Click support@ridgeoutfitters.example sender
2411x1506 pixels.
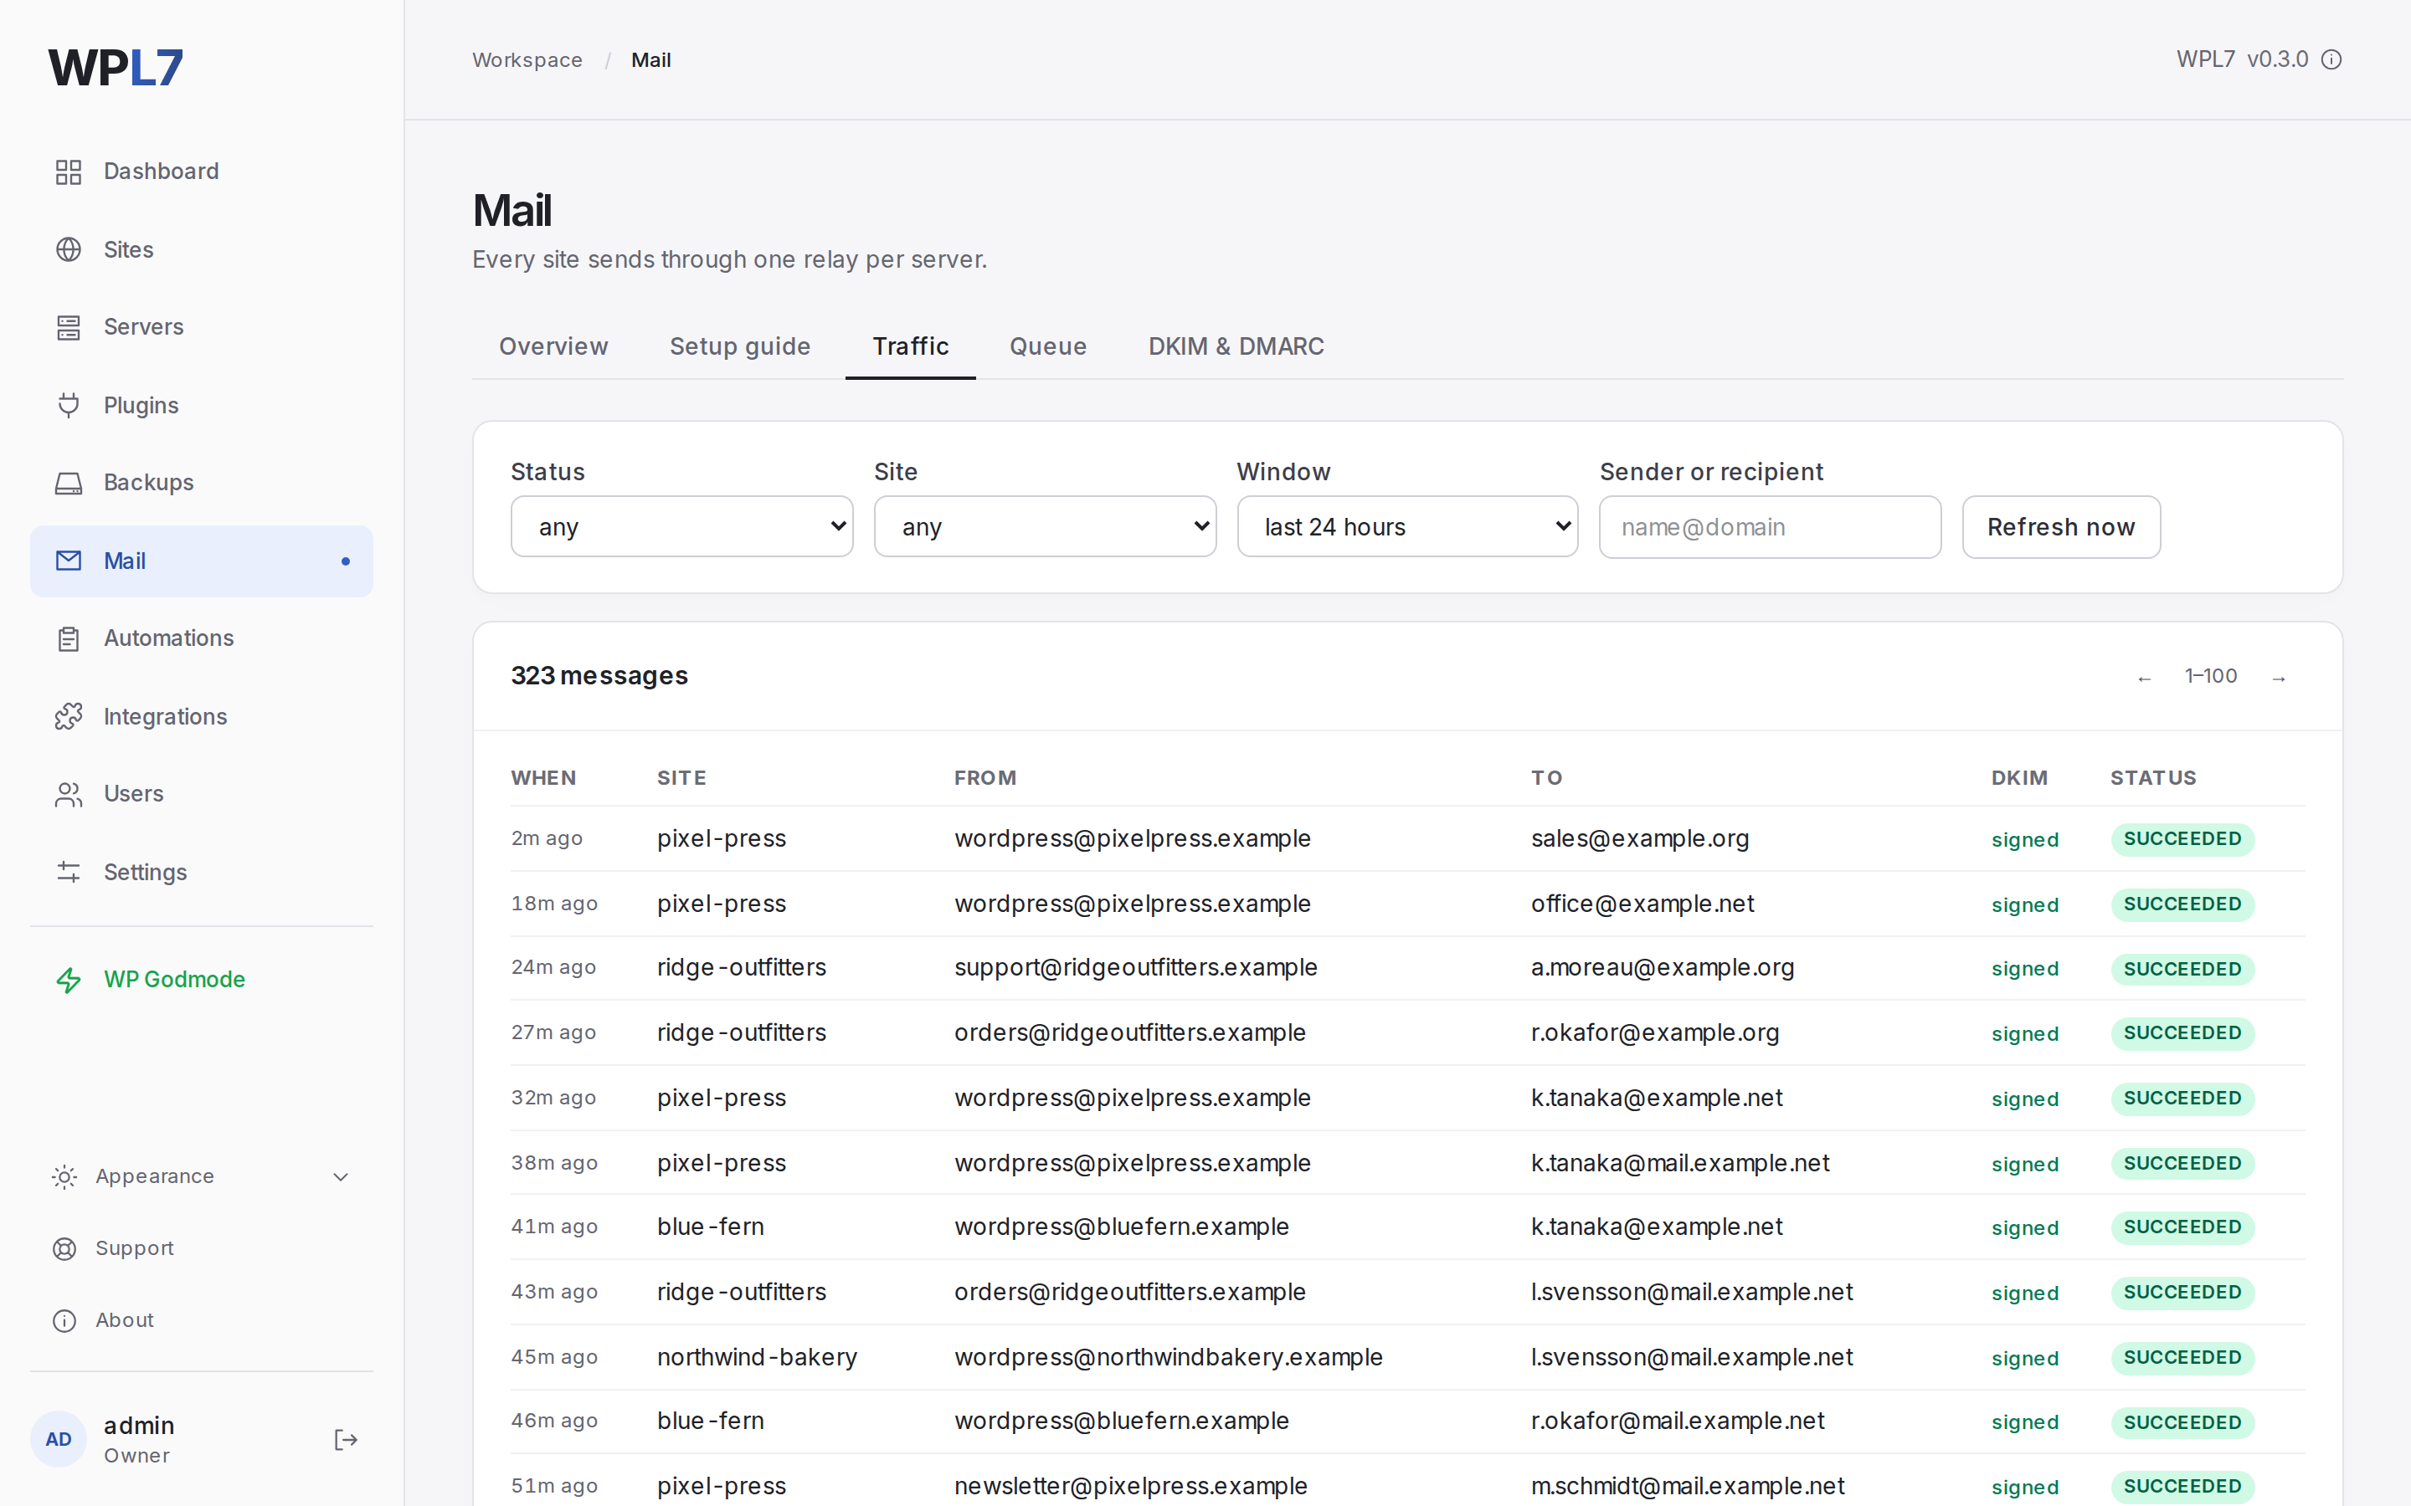[1136, 968]
